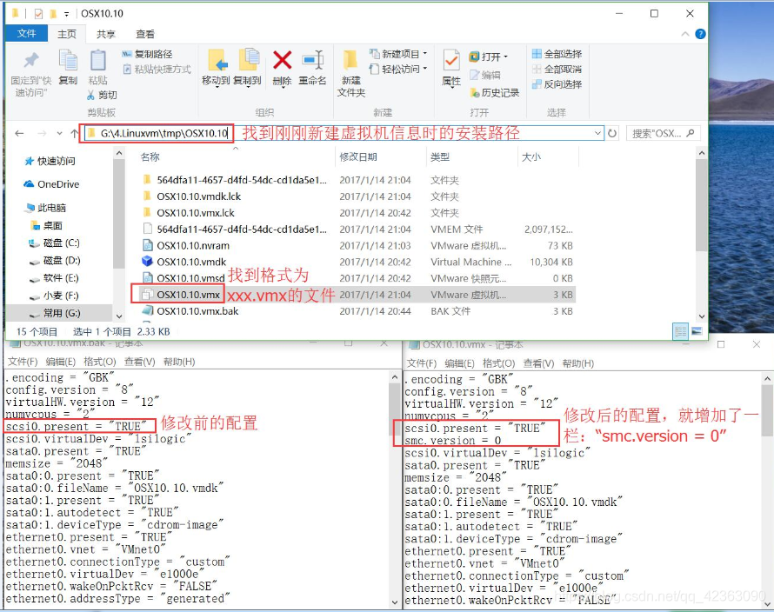Click Copy path (复制路径)
The height and width of the screenshot is (612, 774).
click(147, 54)
